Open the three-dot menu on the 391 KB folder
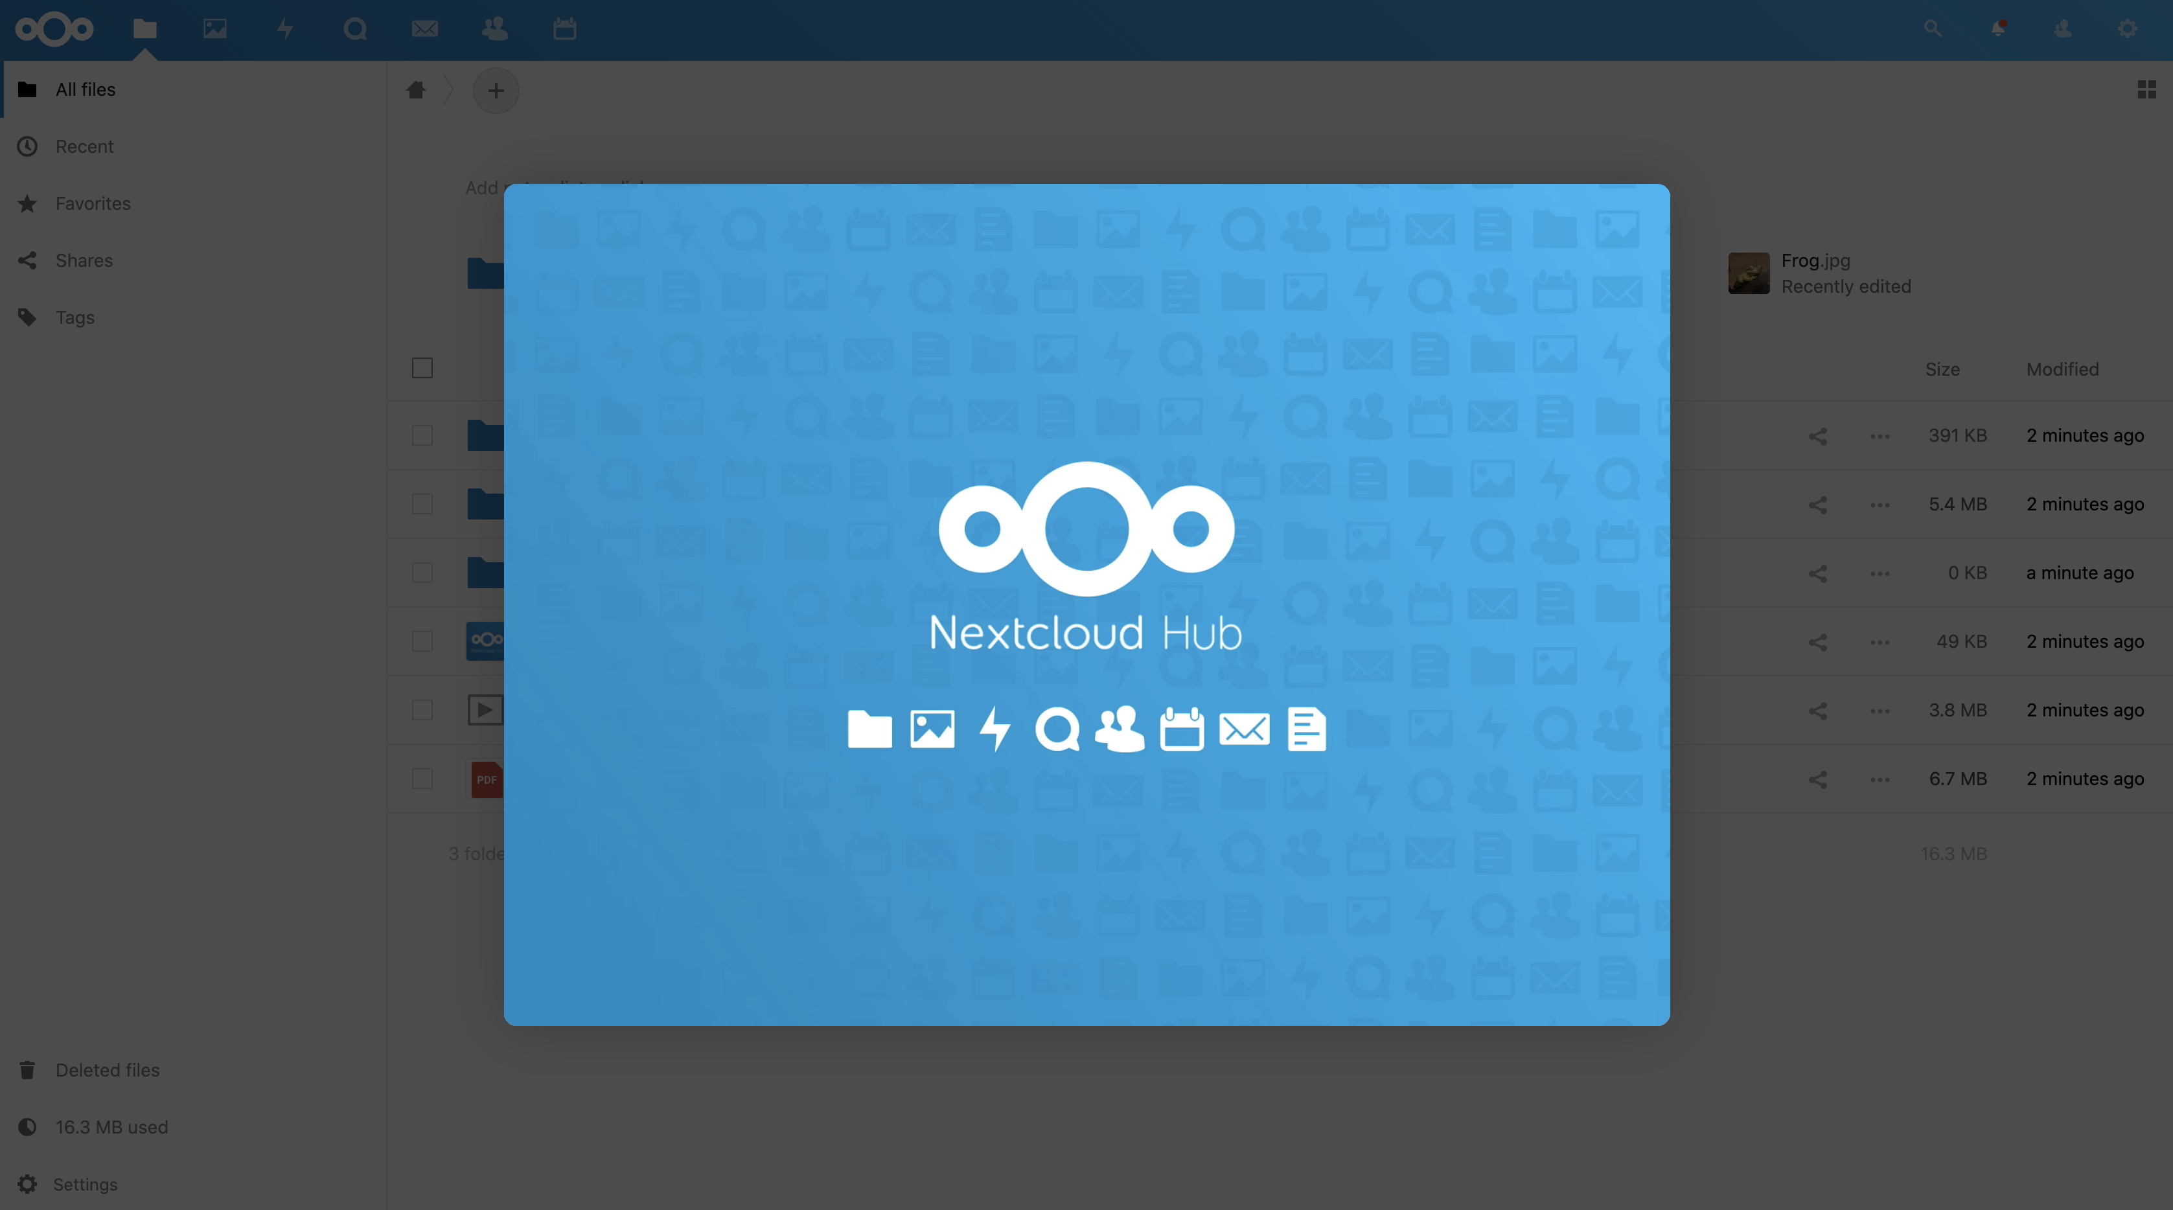 tap(1879, 436)
